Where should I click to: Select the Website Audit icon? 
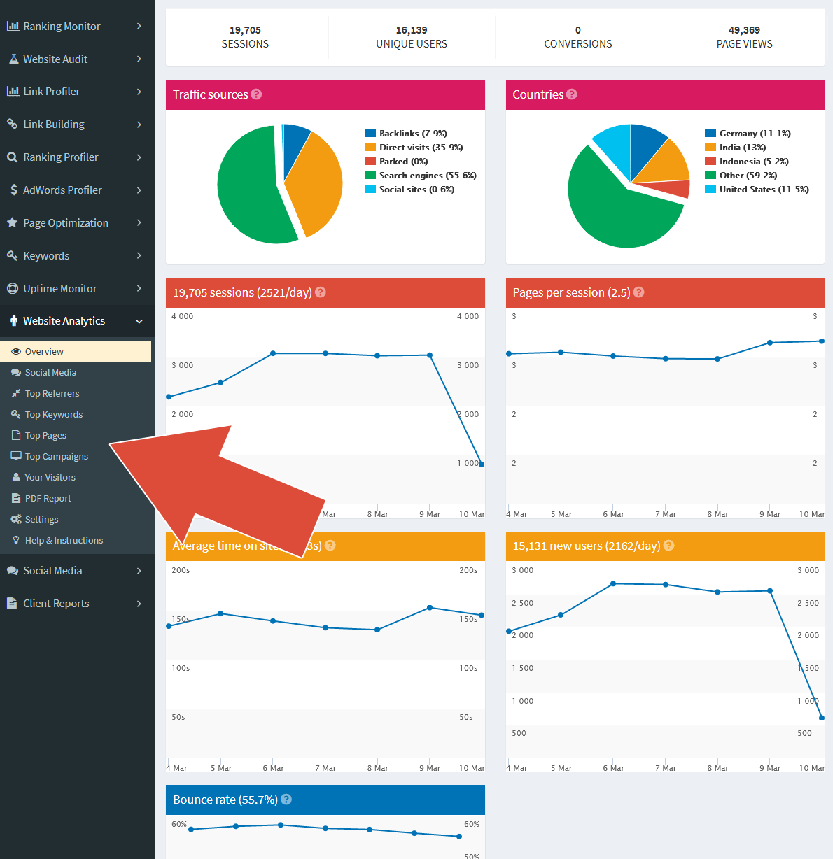13,59
